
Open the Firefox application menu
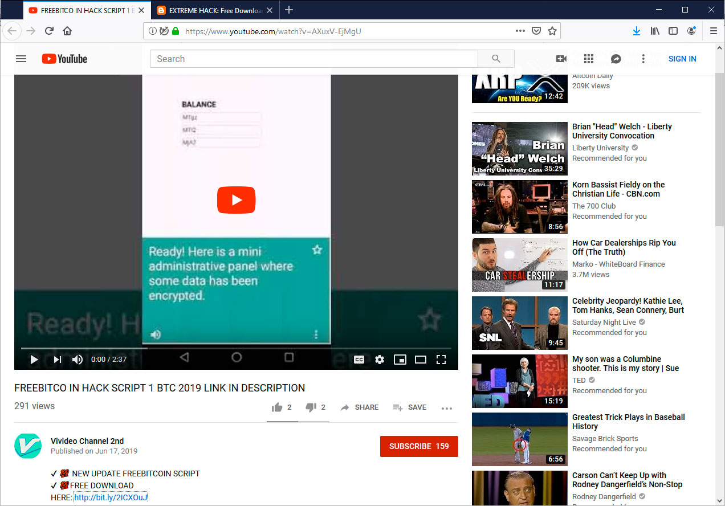tap(713, 31)
